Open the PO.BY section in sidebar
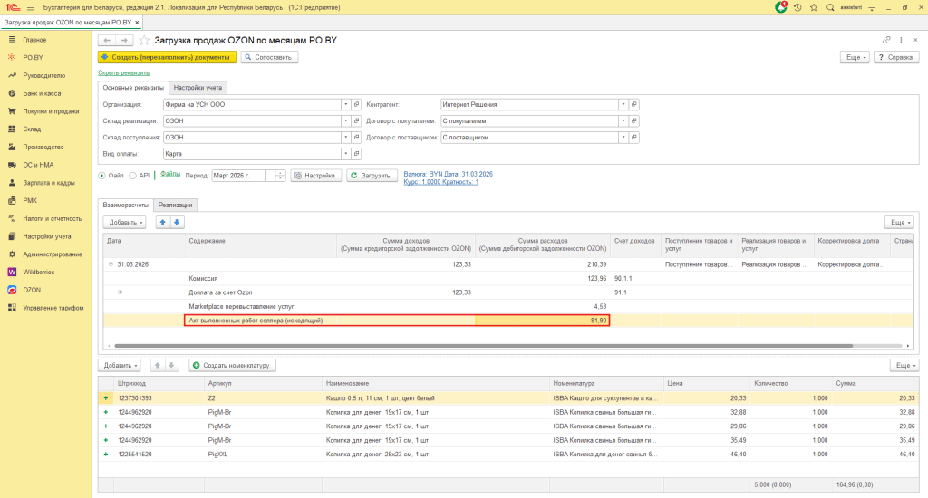Image resolution: width=928 pixels, height=498 pixels. (x=34, y=57)
